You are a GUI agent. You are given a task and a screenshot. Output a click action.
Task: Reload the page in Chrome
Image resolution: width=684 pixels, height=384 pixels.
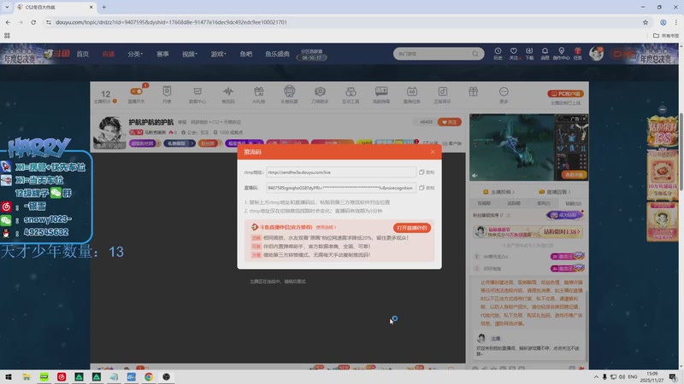[x=33, y=22]
